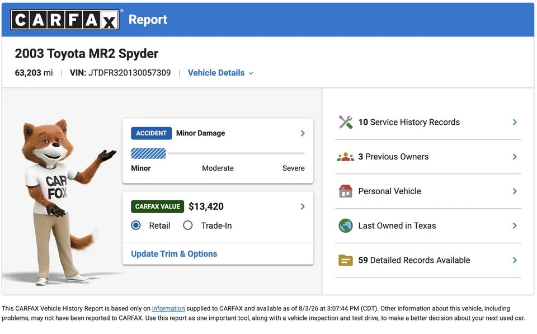This screenshot has width=537, height=334.
Task: Click the globe last owned icon
Action: (x=346, y=226)
